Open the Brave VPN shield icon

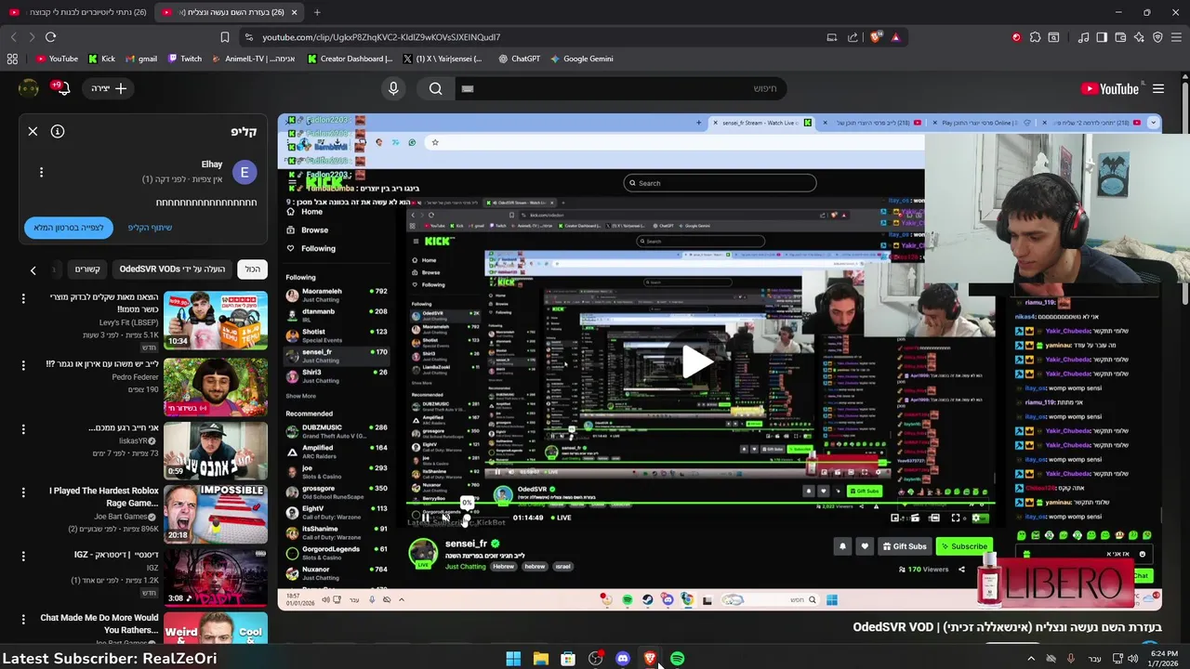1157,37
